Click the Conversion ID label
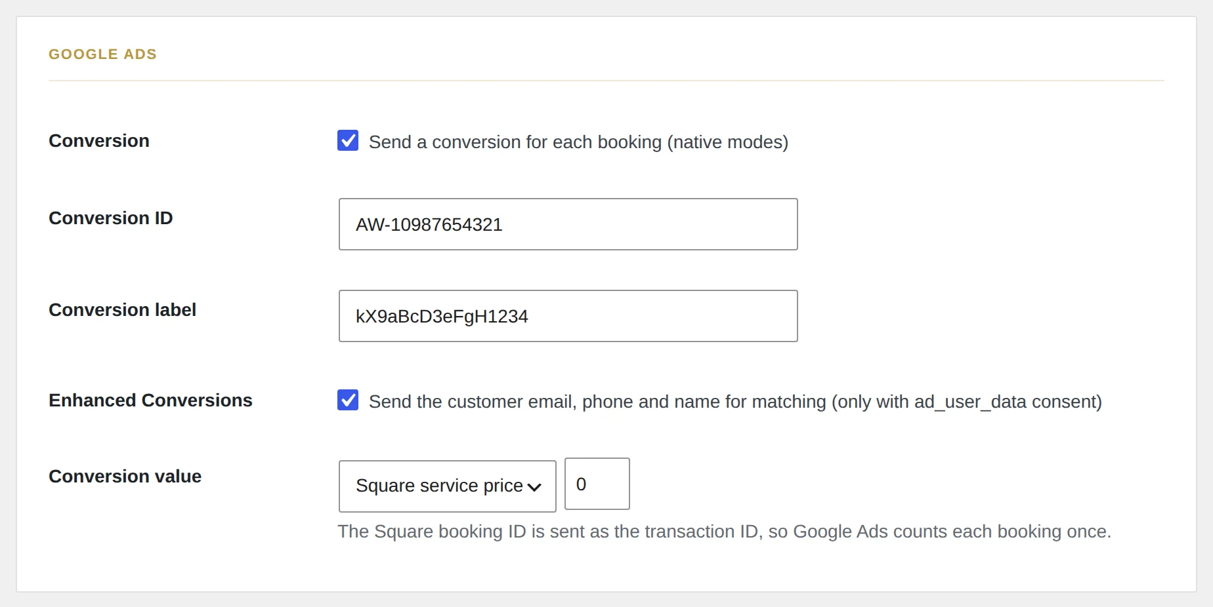1213x607 pixels. click(x=111, y=218)
